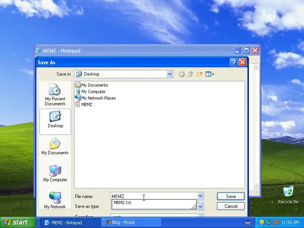
Task: Click the Back navigation icon in Save As
Action: click(182, 74)
